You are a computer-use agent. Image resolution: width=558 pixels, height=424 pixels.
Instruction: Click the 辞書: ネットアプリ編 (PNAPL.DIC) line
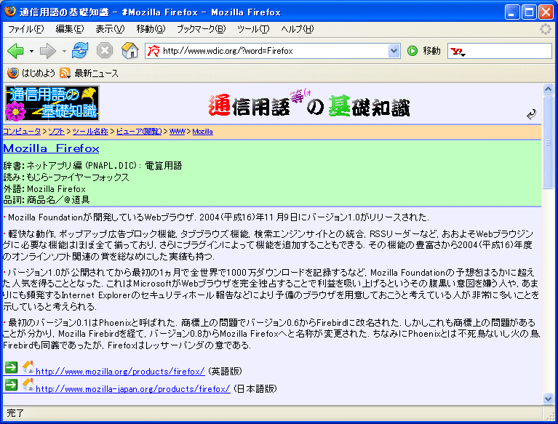pyautogui.click(x=92, y=166)
